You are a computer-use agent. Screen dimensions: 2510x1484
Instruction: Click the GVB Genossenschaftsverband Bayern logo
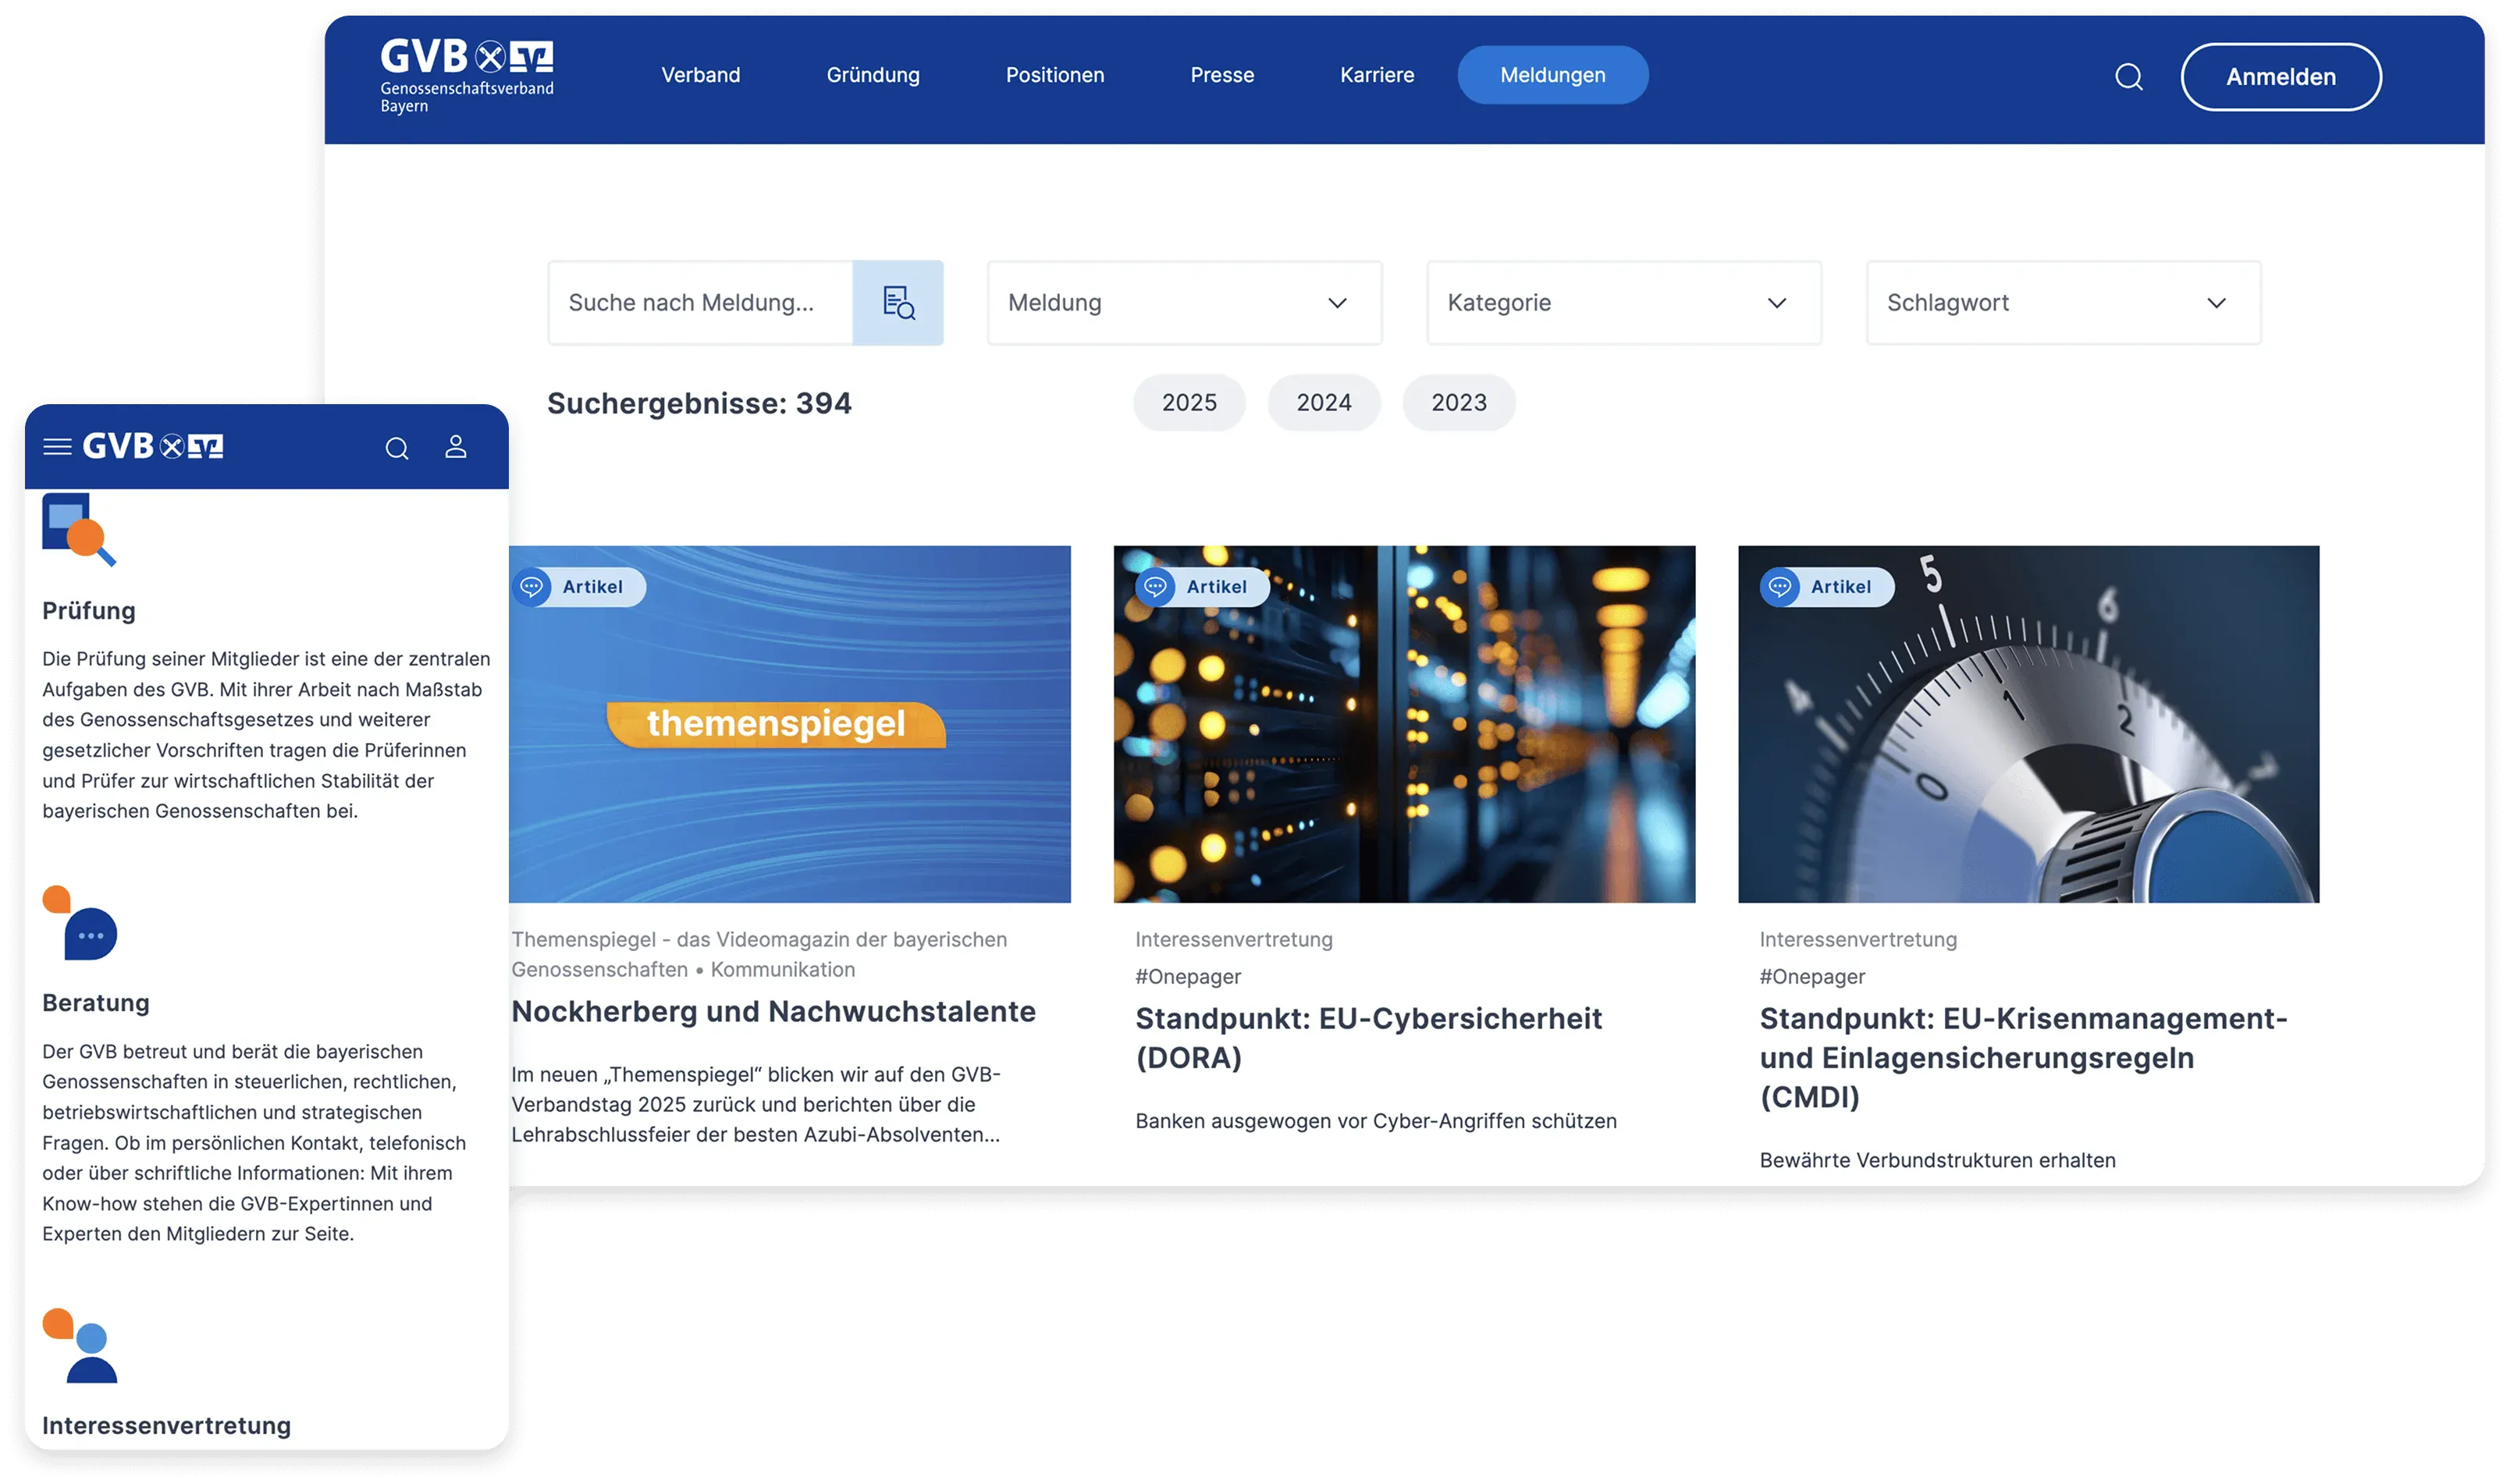tap(466, 76)
